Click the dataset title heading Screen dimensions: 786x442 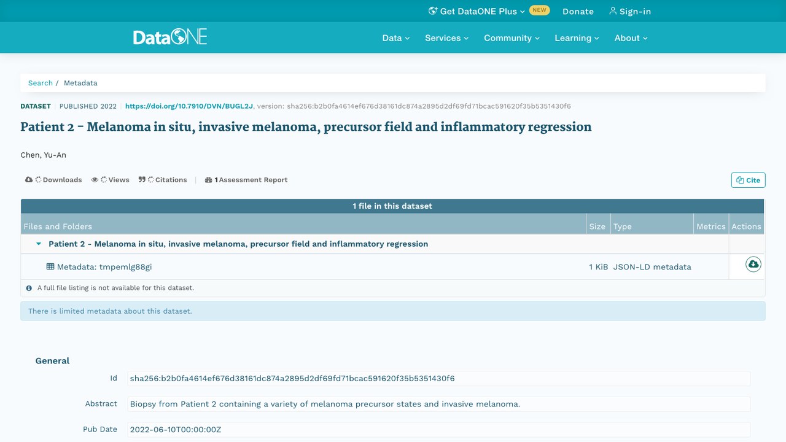click(x=306, y=127)
